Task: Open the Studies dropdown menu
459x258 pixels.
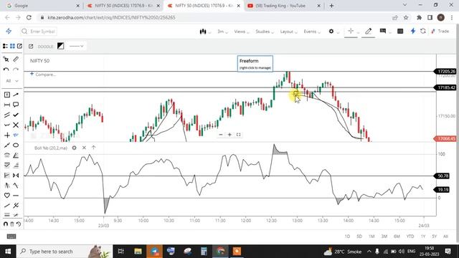Action: [x=264, y=32]
